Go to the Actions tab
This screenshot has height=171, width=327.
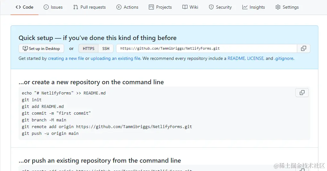tap(127, 7)
